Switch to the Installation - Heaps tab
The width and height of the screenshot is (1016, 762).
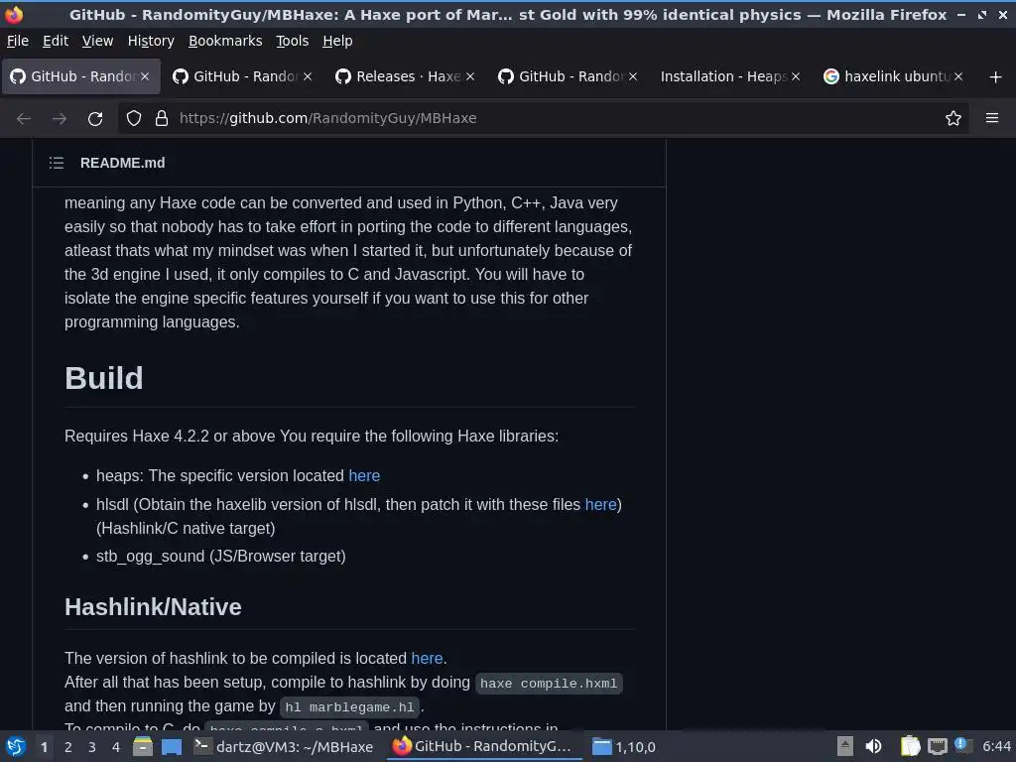(730, 76)
